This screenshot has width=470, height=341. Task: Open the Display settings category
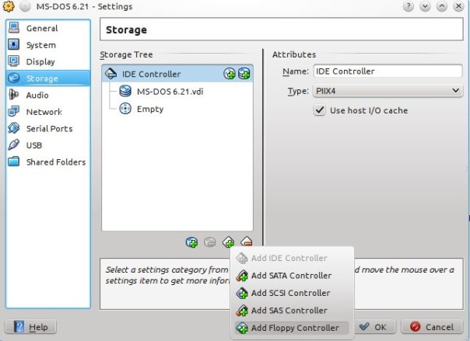tap(48, 61)
